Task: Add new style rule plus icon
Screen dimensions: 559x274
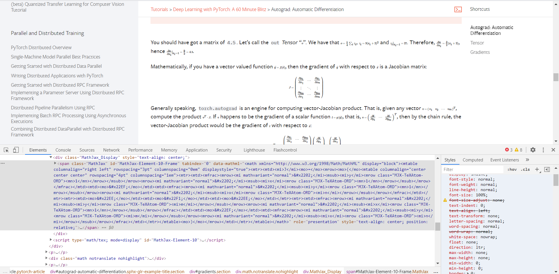Action: 537,169
